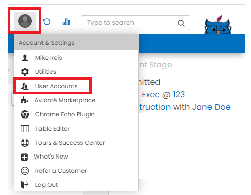Select Chrome Echo Plugin entry

(x=76, y=114)
